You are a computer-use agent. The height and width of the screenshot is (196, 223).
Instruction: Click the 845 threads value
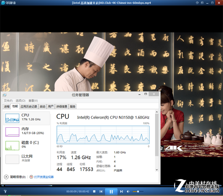point(71,169)
